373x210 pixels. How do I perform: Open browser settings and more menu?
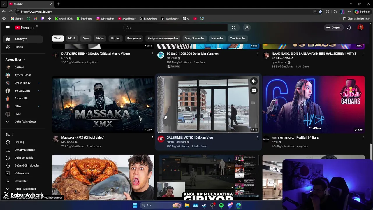(349, 12)
